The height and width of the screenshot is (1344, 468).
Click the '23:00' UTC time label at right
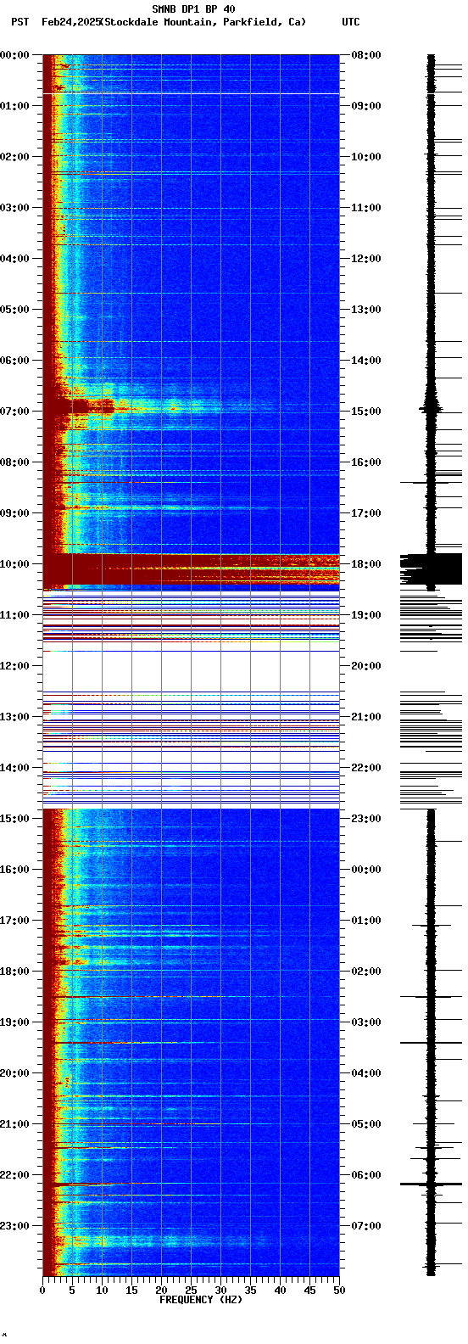pos(366,819)
